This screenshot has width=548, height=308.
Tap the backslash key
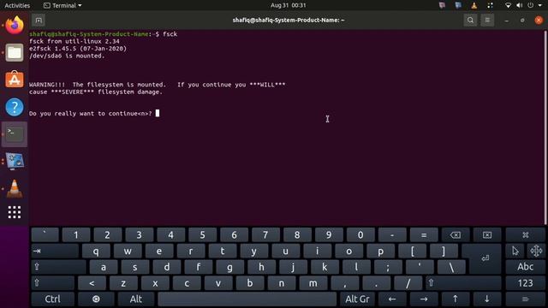click(x=451, y=267)
